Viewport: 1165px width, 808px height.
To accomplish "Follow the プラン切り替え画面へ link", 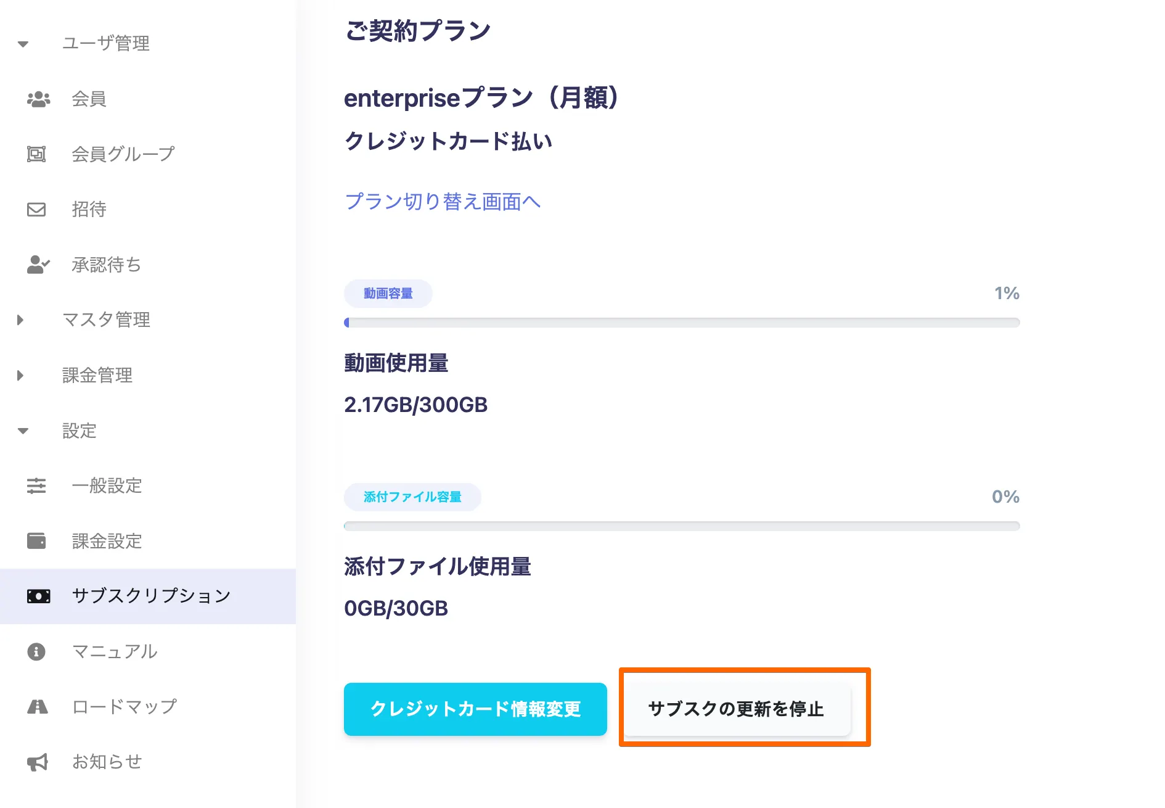I will [x=443, y=202].
